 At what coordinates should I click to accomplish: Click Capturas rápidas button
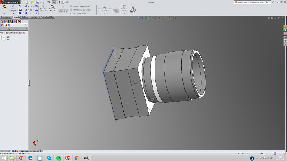(x=125, y=9)
